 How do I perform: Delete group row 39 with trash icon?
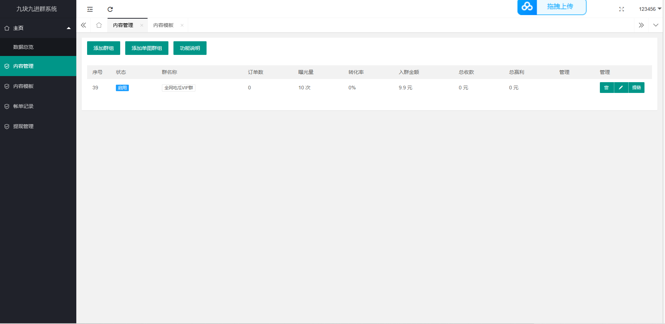click(606, 88)
